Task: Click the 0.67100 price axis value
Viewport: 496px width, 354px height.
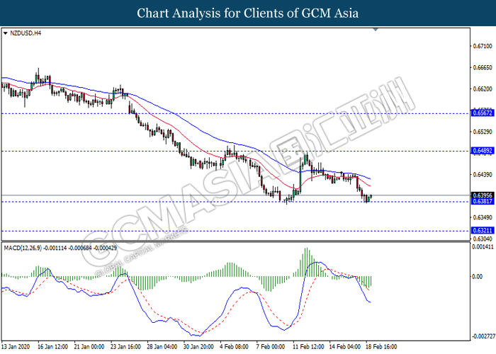Action: tap(483, 46)
